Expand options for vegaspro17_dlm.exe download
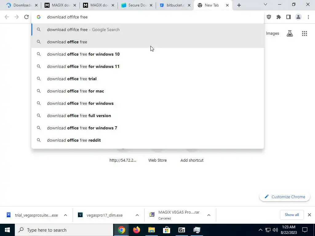This screenshot has width=315, height=236. point(137,215)
